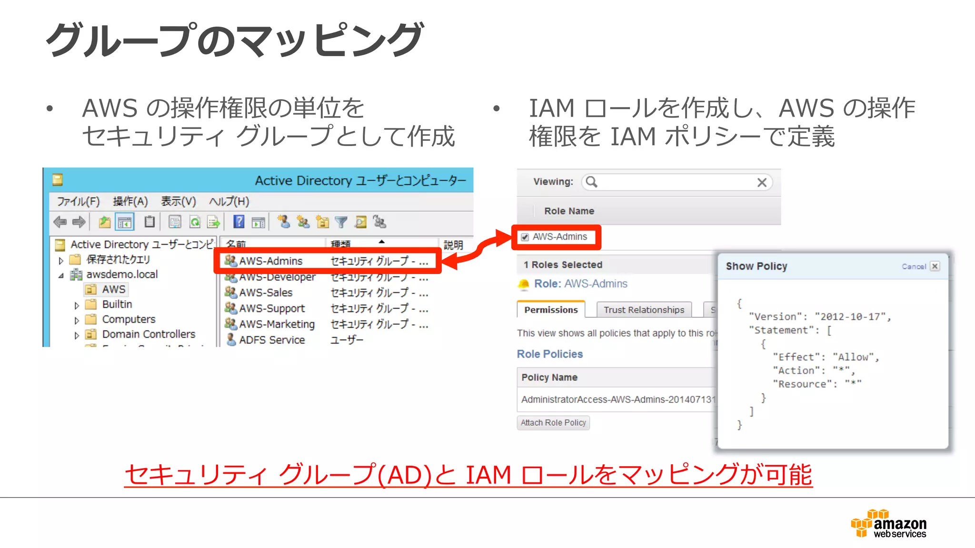
Task: Collapse the awsdemo.local domain node
Action: pyautogui.click(x=61, y=275)
